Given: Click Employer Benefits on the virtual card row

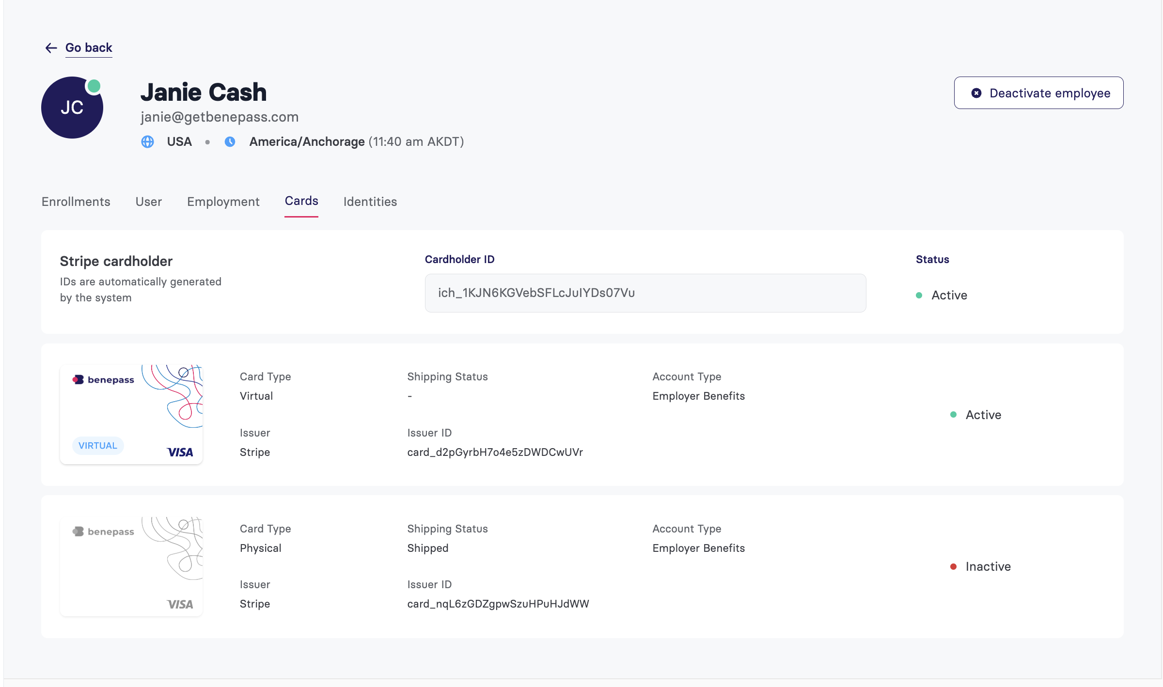Looking at the screenshot, I should (699, 396).
